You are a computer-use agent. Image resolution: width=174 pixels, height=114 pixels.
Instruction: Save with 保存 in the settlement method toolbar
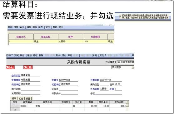pos(41,27)
